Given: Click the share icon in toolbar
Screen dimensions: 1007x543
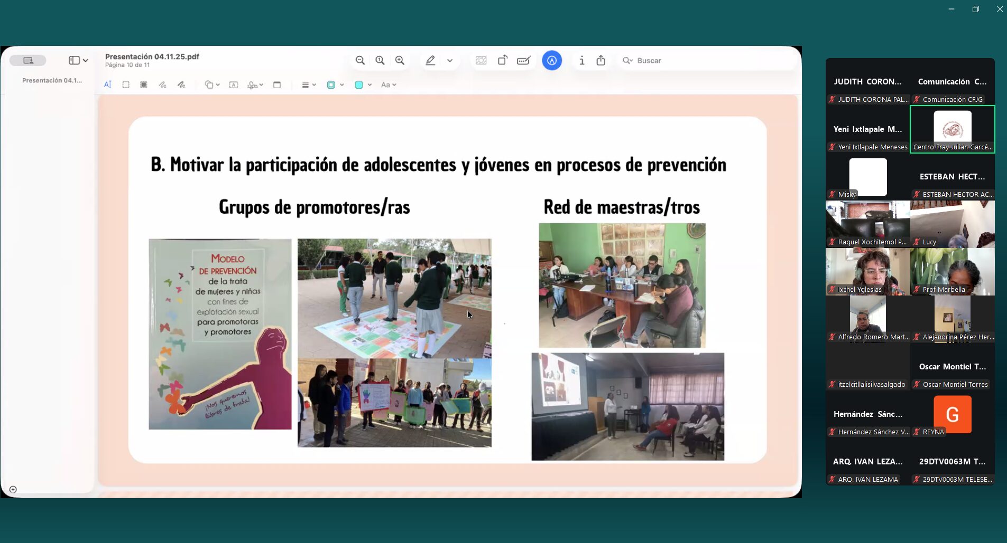Looking at the screenshot, I should [601, 61].
